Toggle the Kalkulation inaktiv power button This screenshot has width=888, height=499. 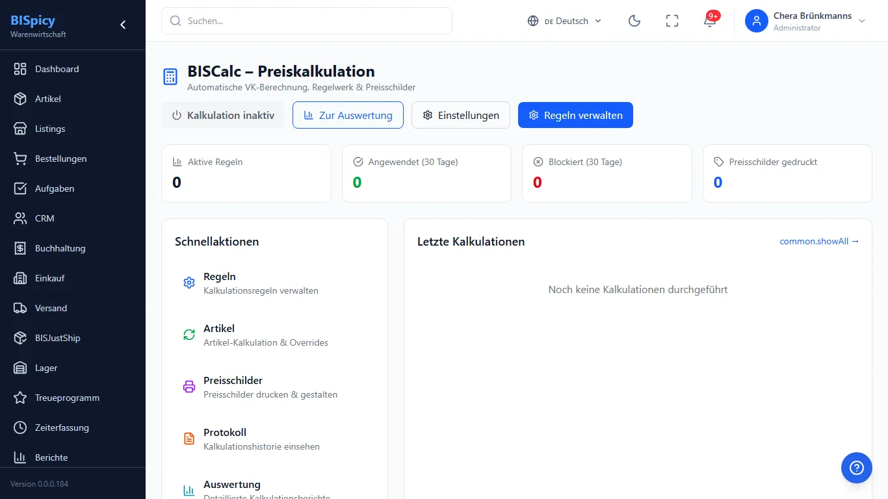pyautogui.click(x=223, y=115)
